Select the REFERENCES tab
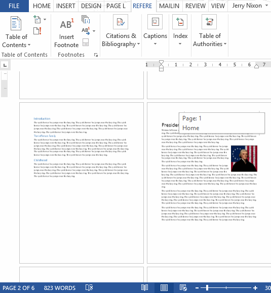 pyautogui.click(x=142, y=6)
